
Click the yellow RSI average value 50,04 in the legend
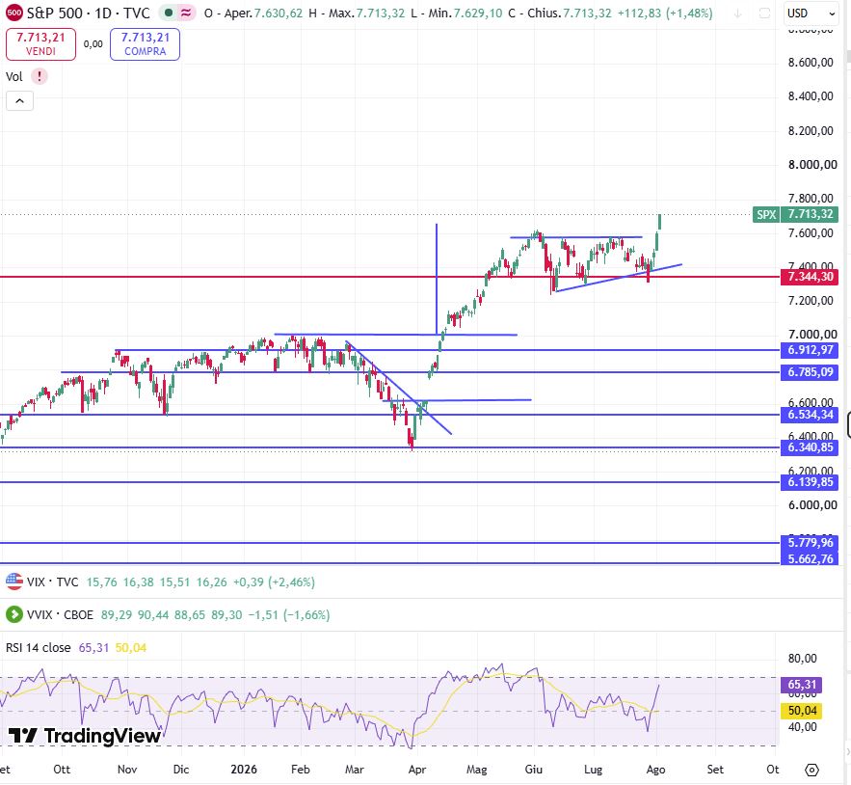pyautogui.click(x=131, y=648)
